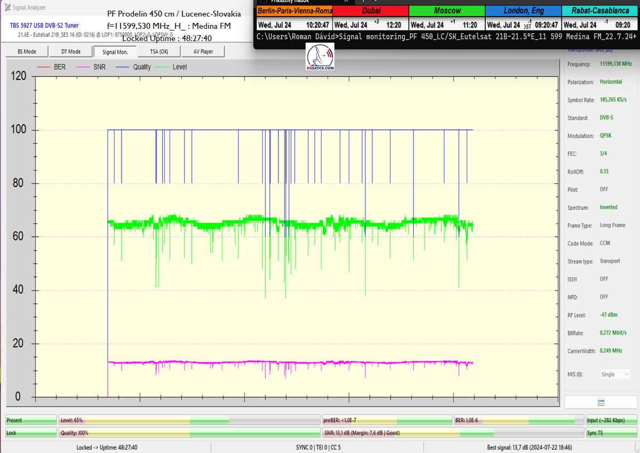640x453 pixels.
Task: Click the Level 65% signal bar
Action: point(189,420)
